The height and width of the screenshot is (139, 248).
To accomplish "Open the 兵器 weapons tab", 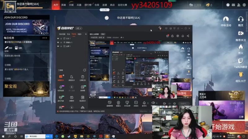I will 79,5.
